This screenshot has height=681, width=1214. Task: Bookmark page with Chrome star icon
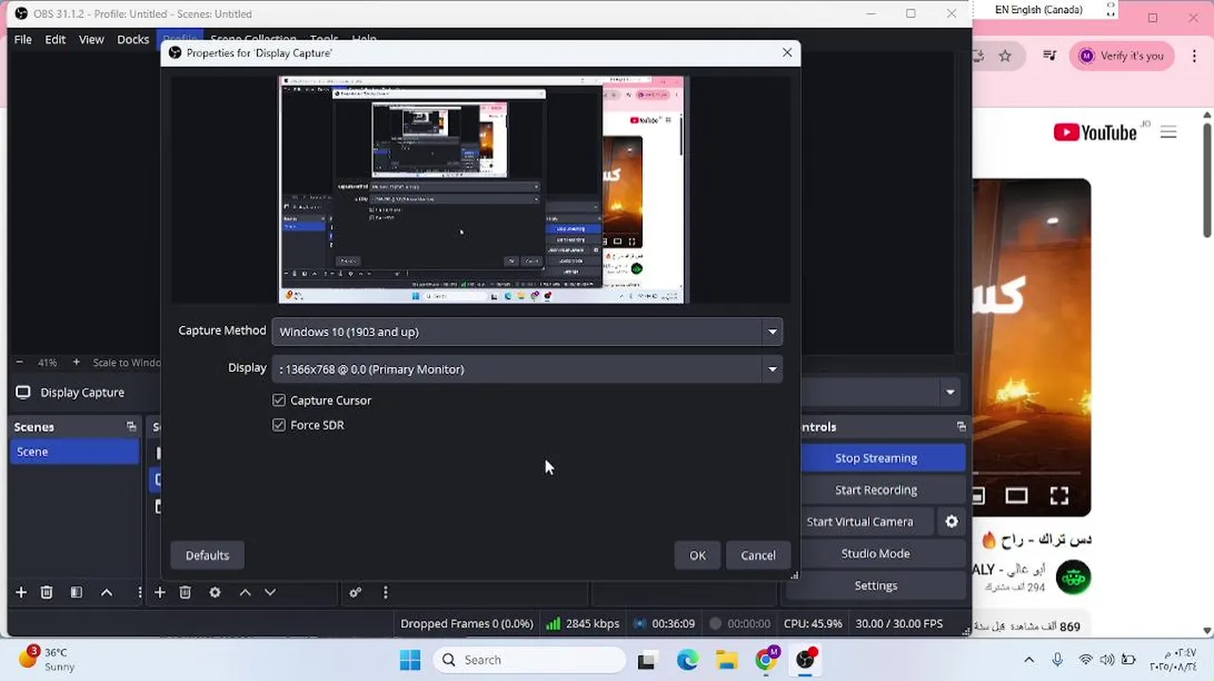pyautogui.click(x=1005, y=56)
